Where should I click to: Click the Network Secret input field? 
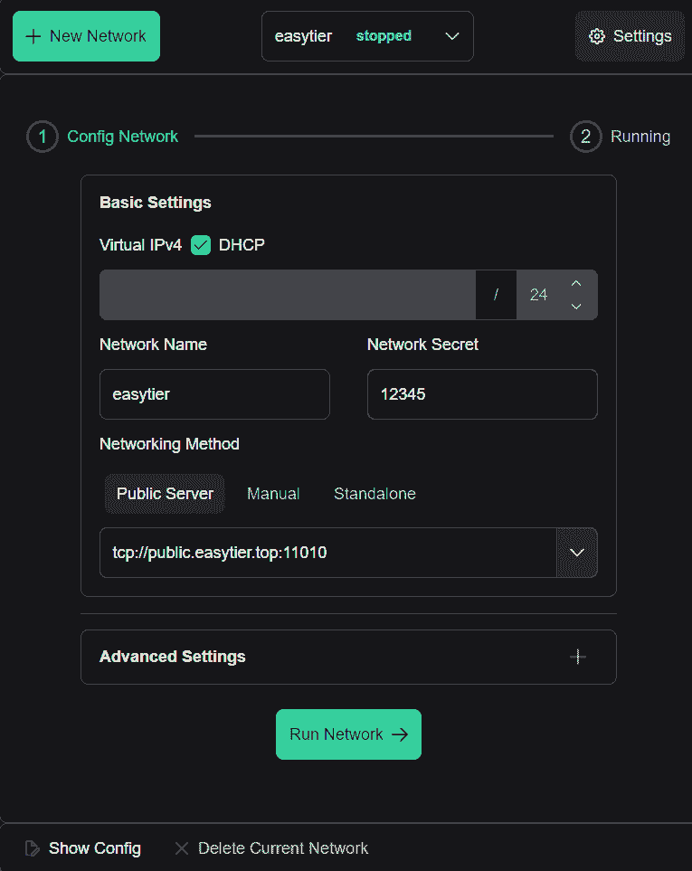[x=482, y=394]
